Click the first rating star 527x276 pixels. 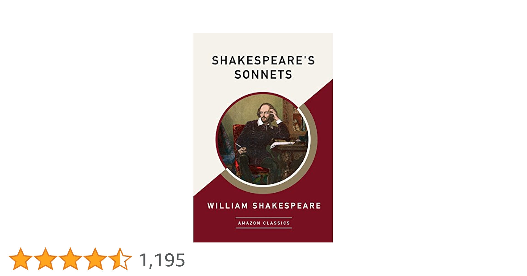click(20, 259)
